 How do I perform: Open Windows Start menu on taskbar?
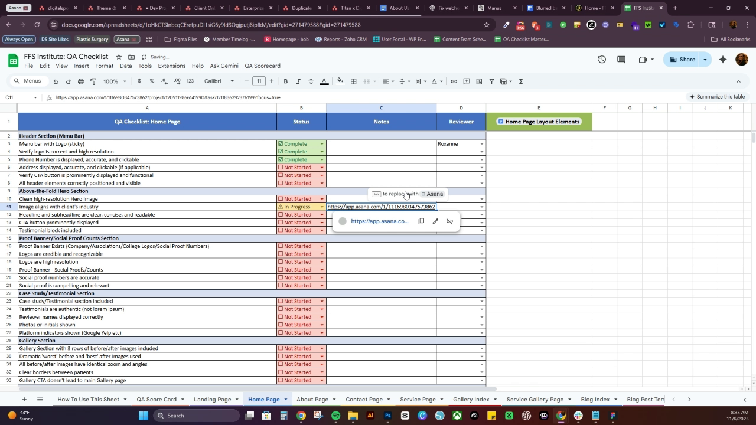[145, 416]
